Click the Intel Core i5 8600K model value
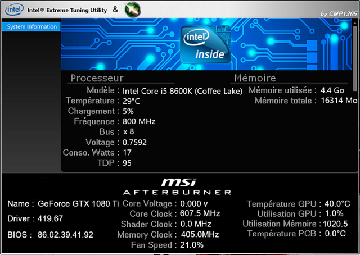Viewport: 360px width, 255px height. coord(182,91)
